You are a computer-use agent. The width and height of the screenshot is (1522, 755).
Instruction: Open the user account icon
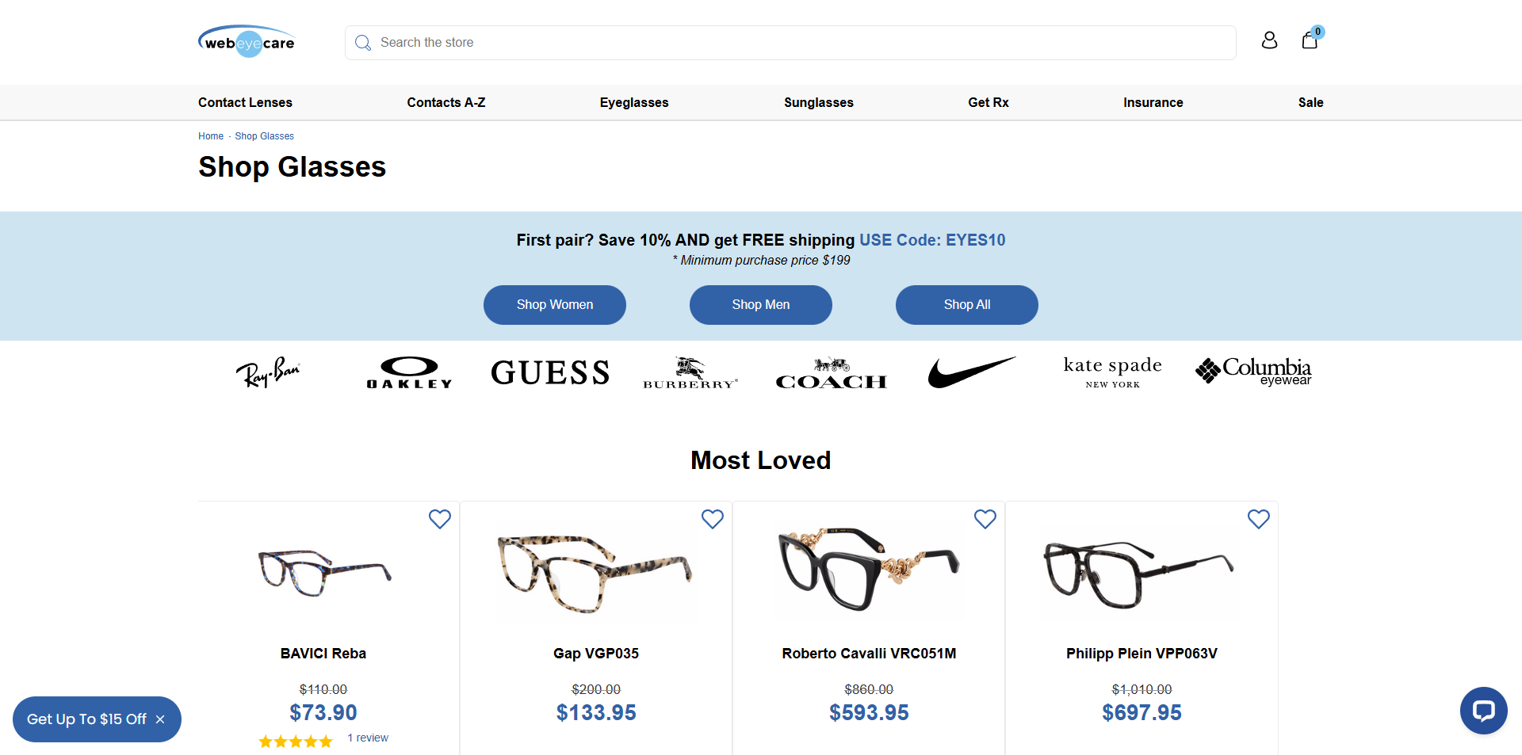(x=1269, y=40)
